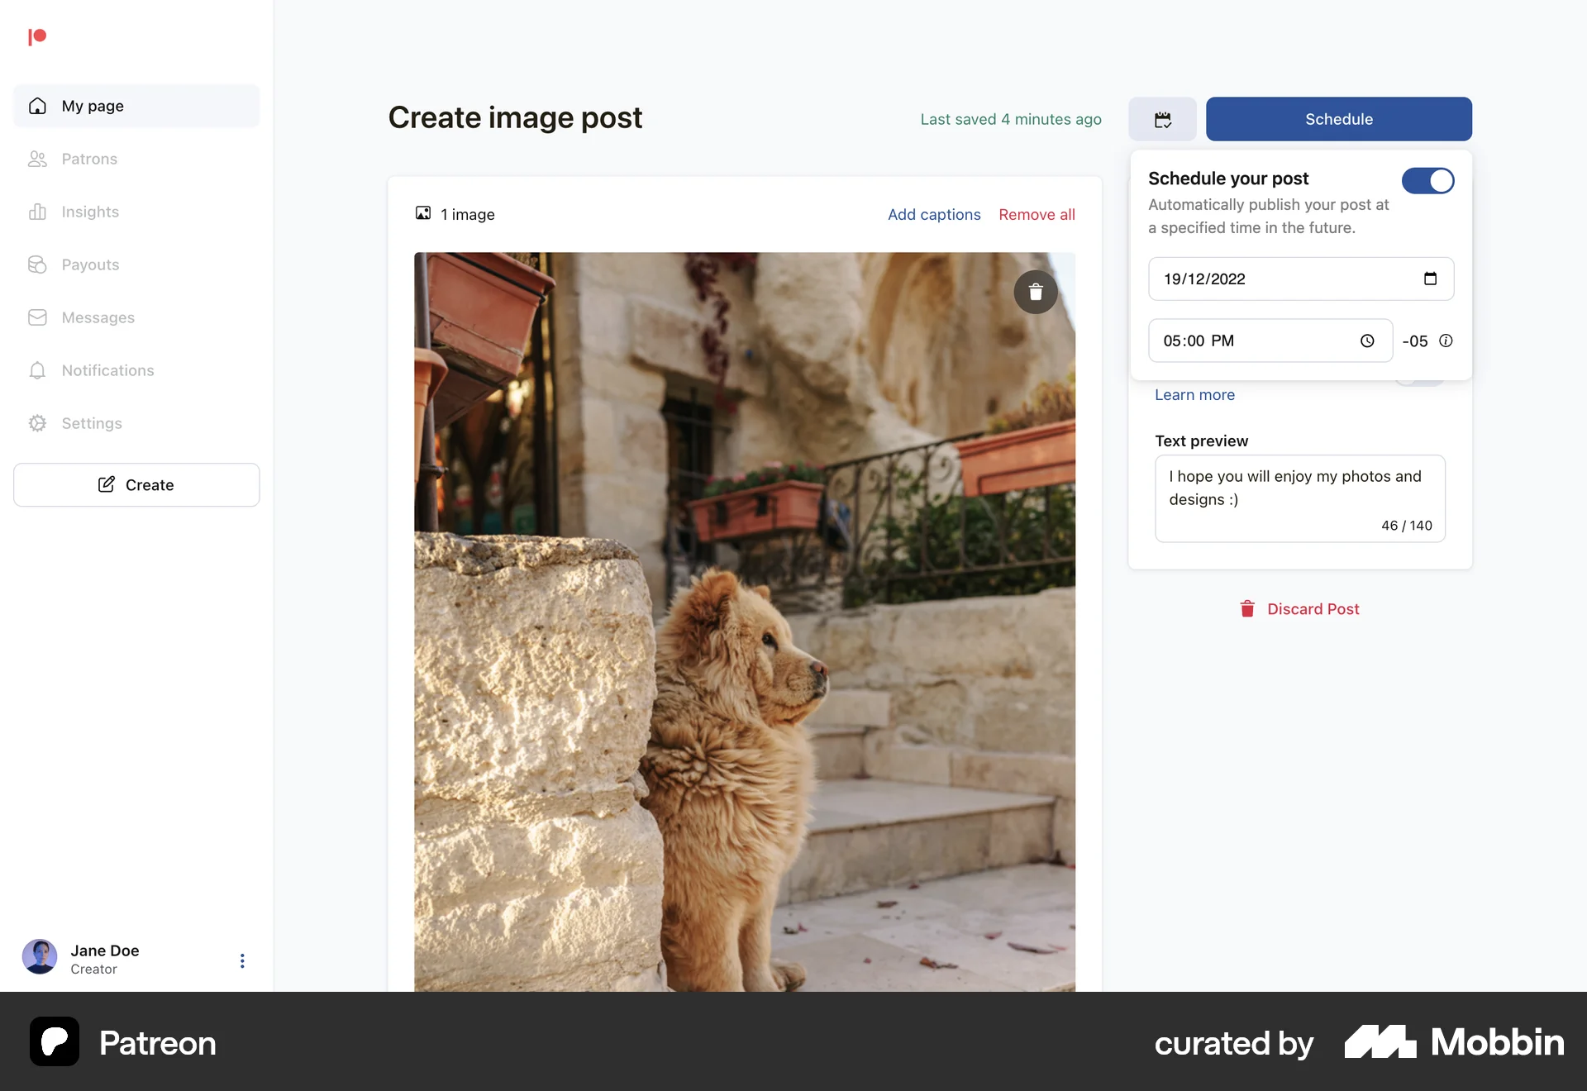1587x1091 pixels.
Task: Open Settings using the gear icon
Action: 38,423
